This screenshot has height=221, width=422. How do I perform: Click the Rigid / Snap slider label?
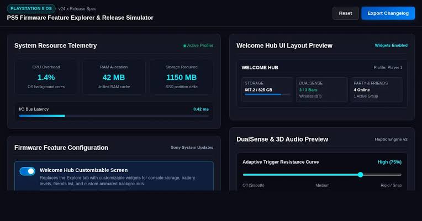391,185
